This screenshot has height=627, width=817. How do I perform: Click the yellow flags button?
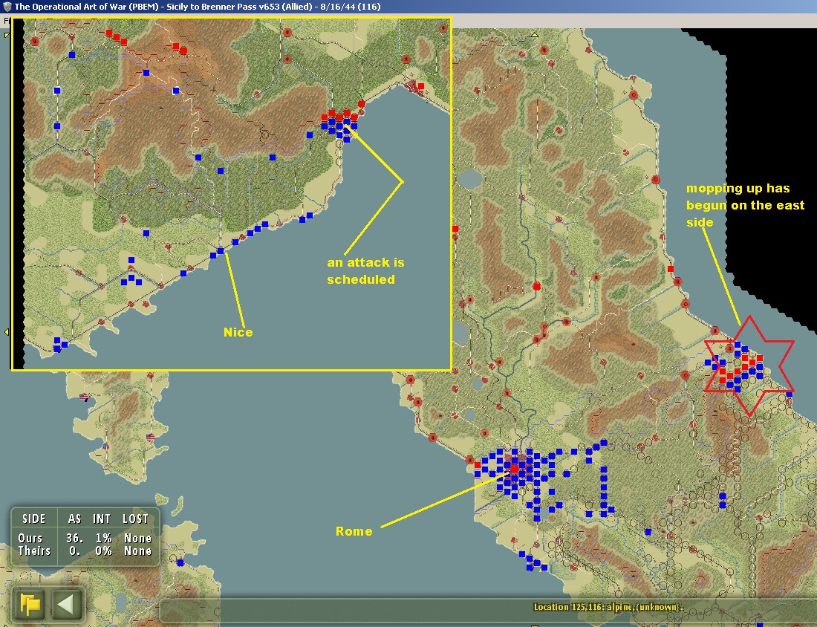(30, 605)
